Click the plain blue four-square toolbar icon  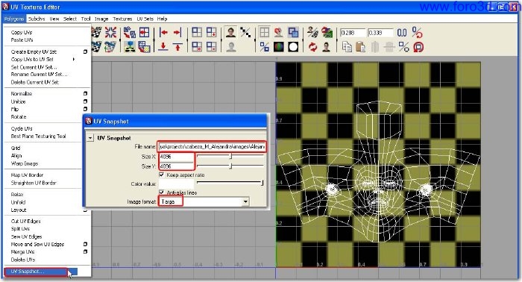[x=197, y=33]
